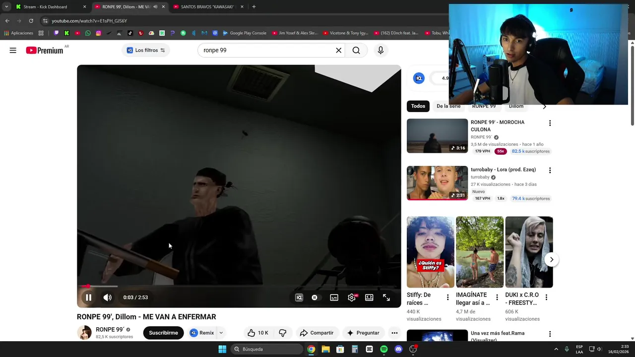Open turrobaby Lora video thumbnail
Image resolution: width=635 pixels, height=357 pixels.
click(437, 183)
